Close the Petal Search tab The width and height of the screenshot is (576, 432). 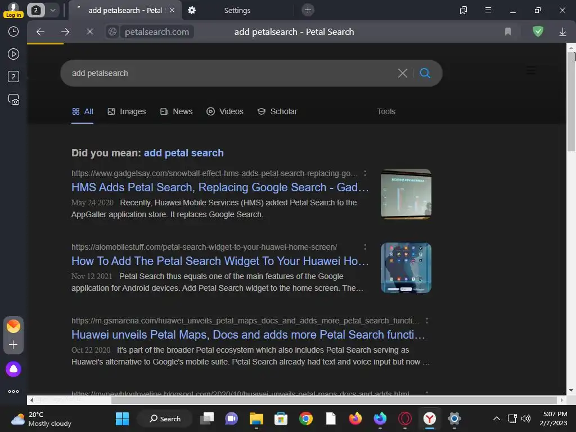point(172,10)
